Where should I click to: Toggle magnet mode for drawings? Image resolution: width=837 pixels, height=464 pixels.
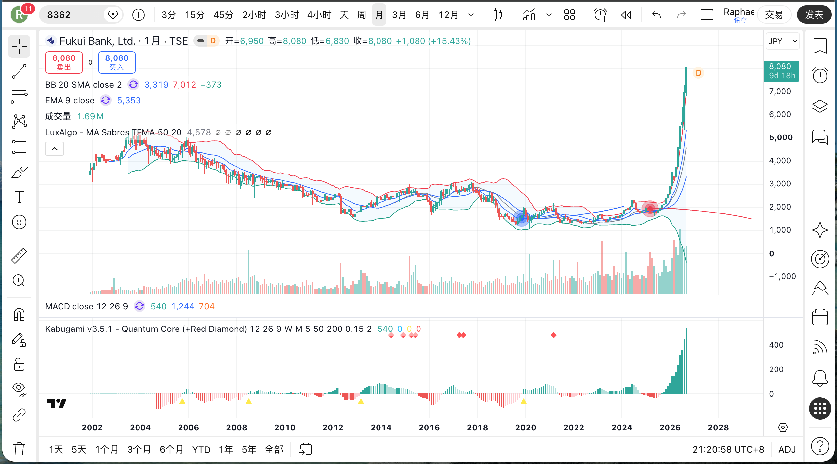tap(19, 314)
